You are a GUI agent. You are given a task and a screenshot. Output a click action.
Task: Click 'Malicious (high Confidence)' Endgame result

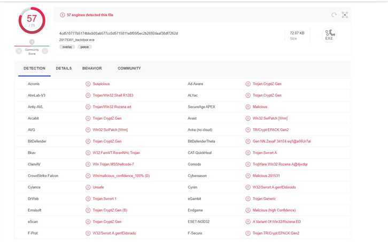pos(274,210)
